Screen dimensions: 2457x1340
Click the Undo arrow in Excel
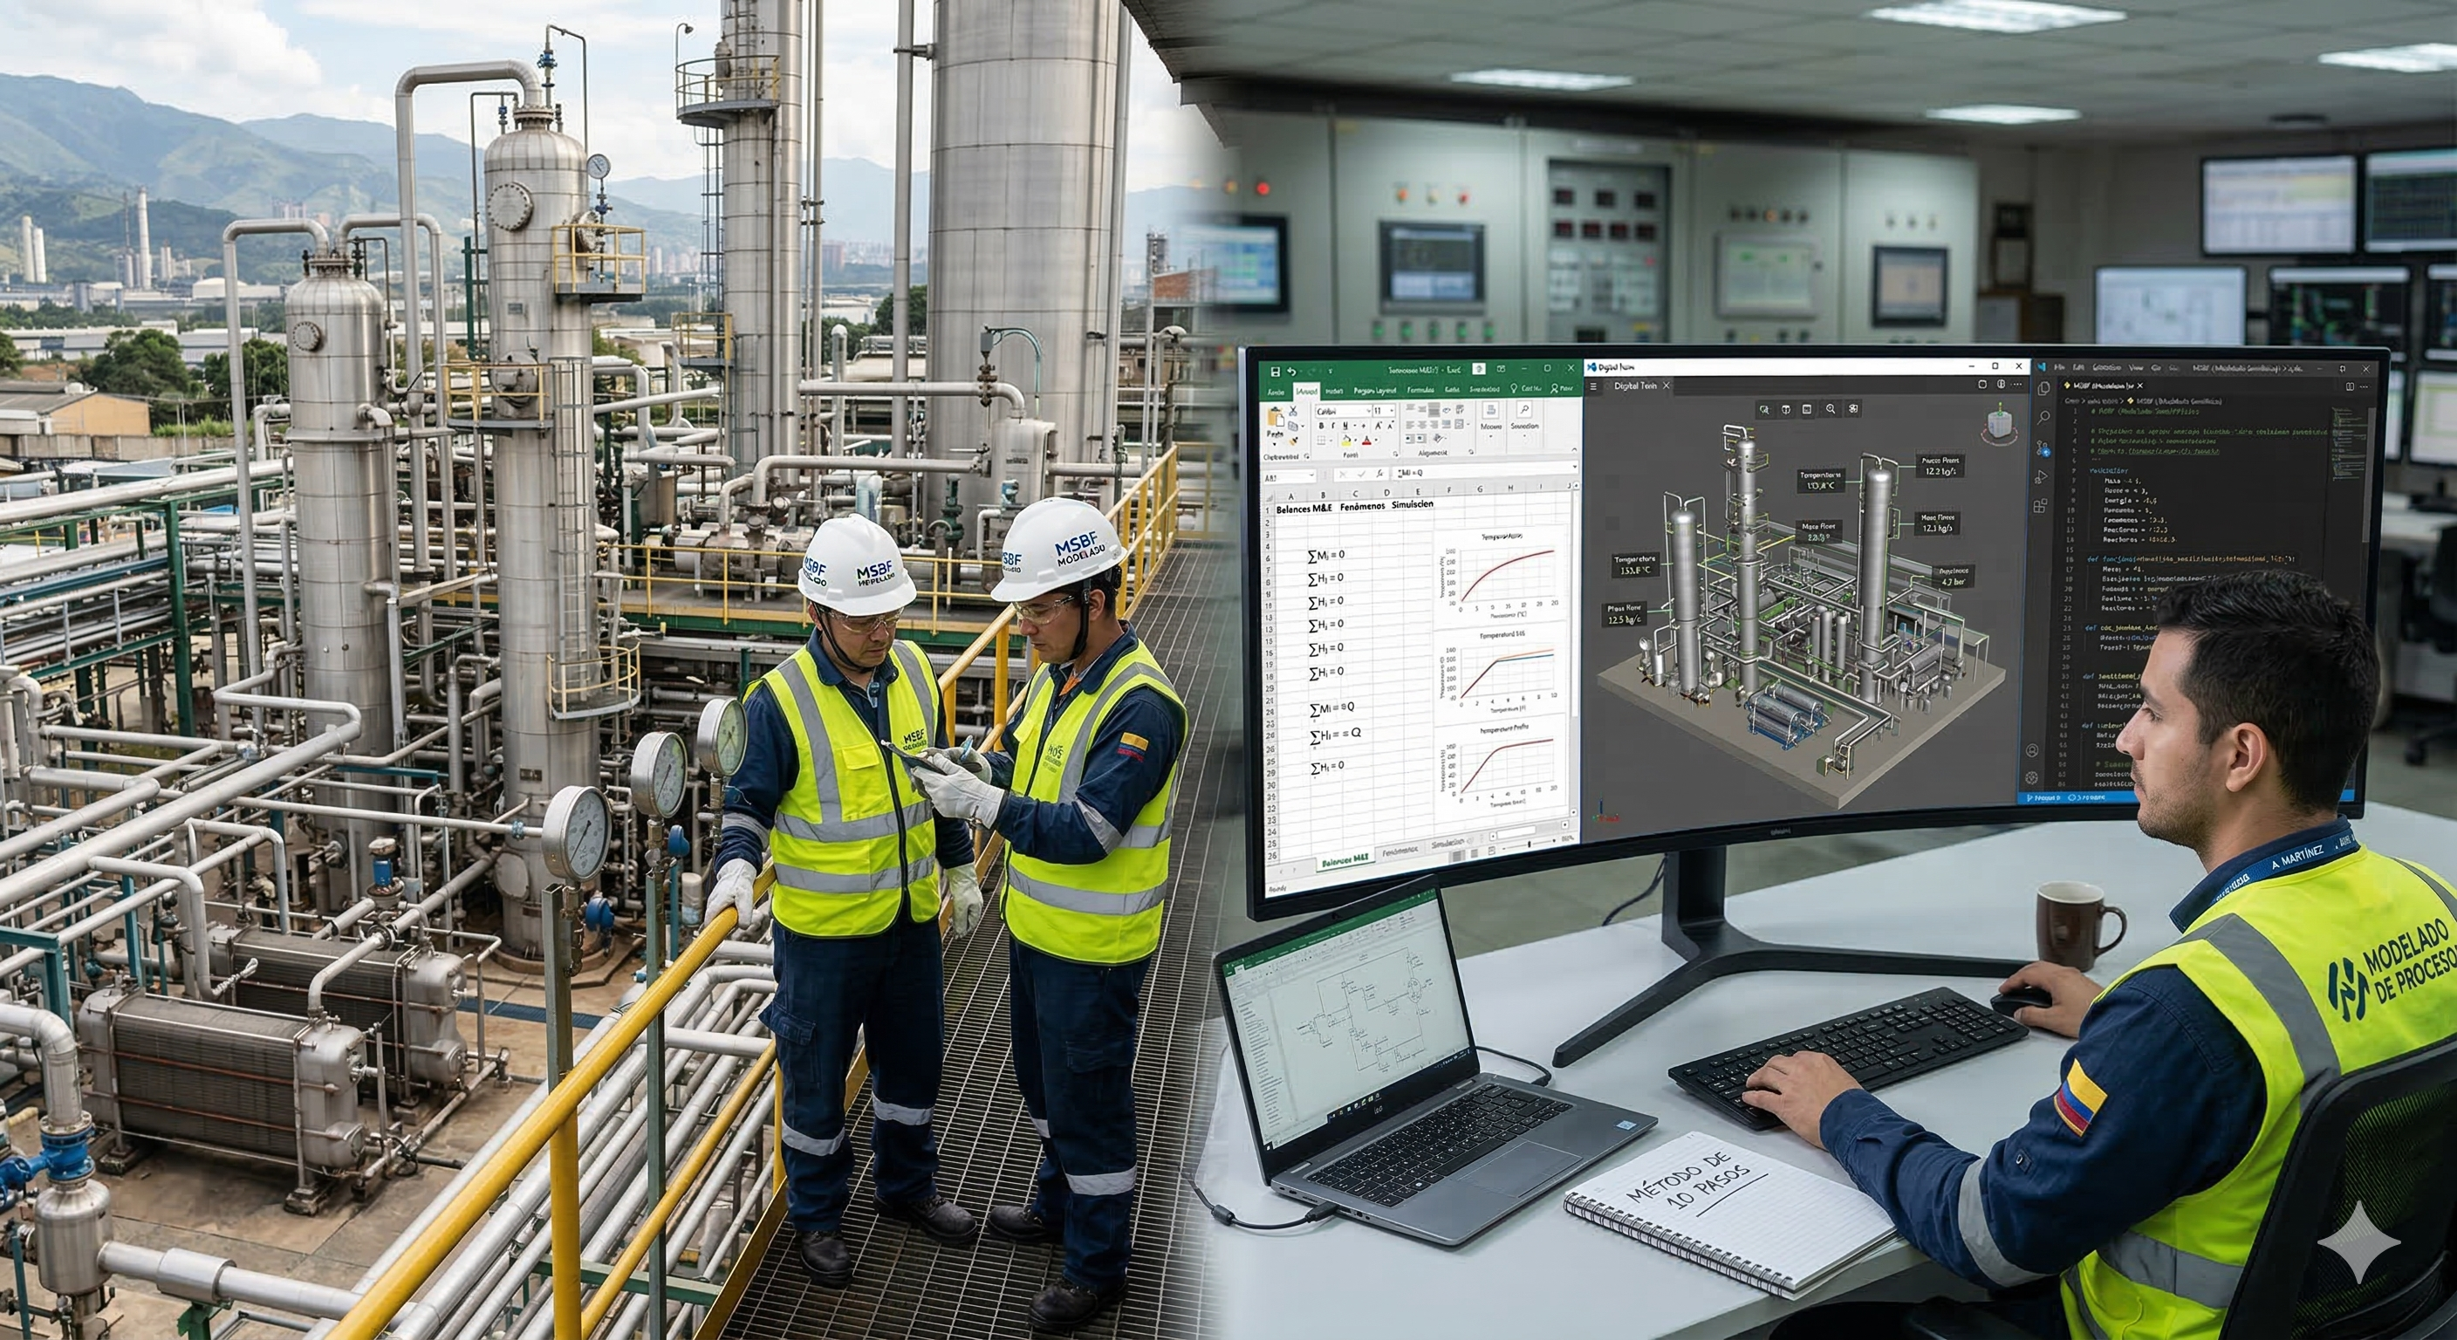pos(1292,372)
